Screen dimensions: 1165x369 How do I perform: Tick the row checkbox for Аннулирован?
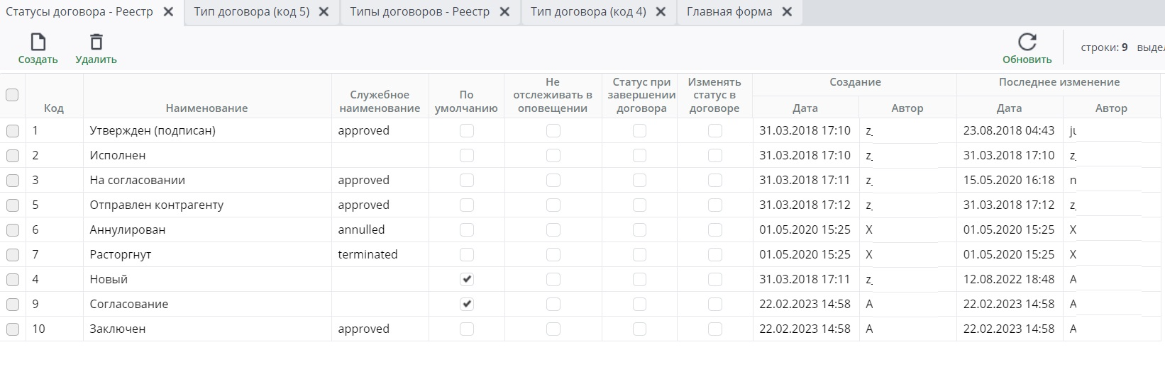point(13,230)
